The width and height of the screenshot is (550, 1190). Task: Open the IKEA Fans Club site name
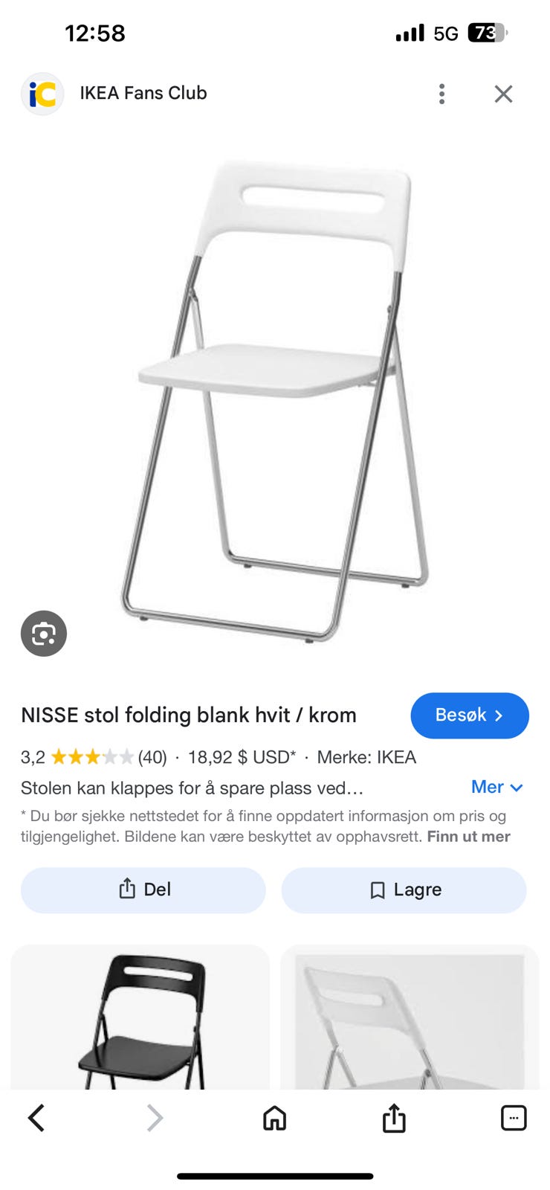pyautogui.click(x=143, y=93)
